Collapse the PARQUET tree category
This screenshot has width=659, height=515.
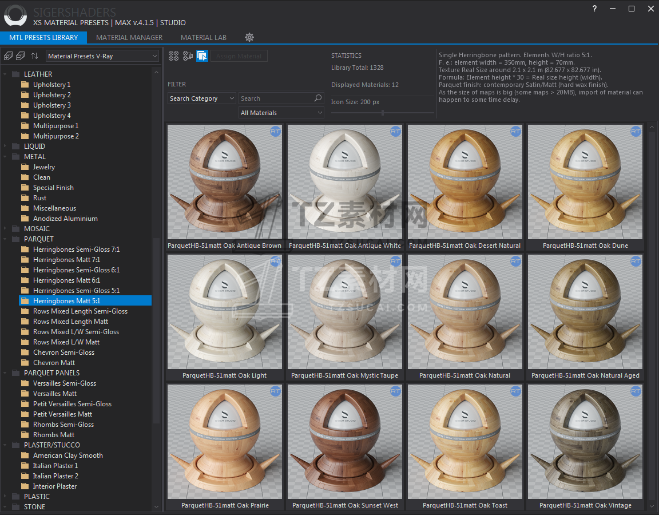[6, 239]
